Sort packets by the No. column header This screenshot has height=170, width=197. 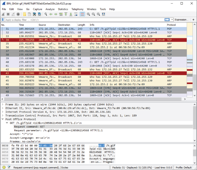point(9,25)
